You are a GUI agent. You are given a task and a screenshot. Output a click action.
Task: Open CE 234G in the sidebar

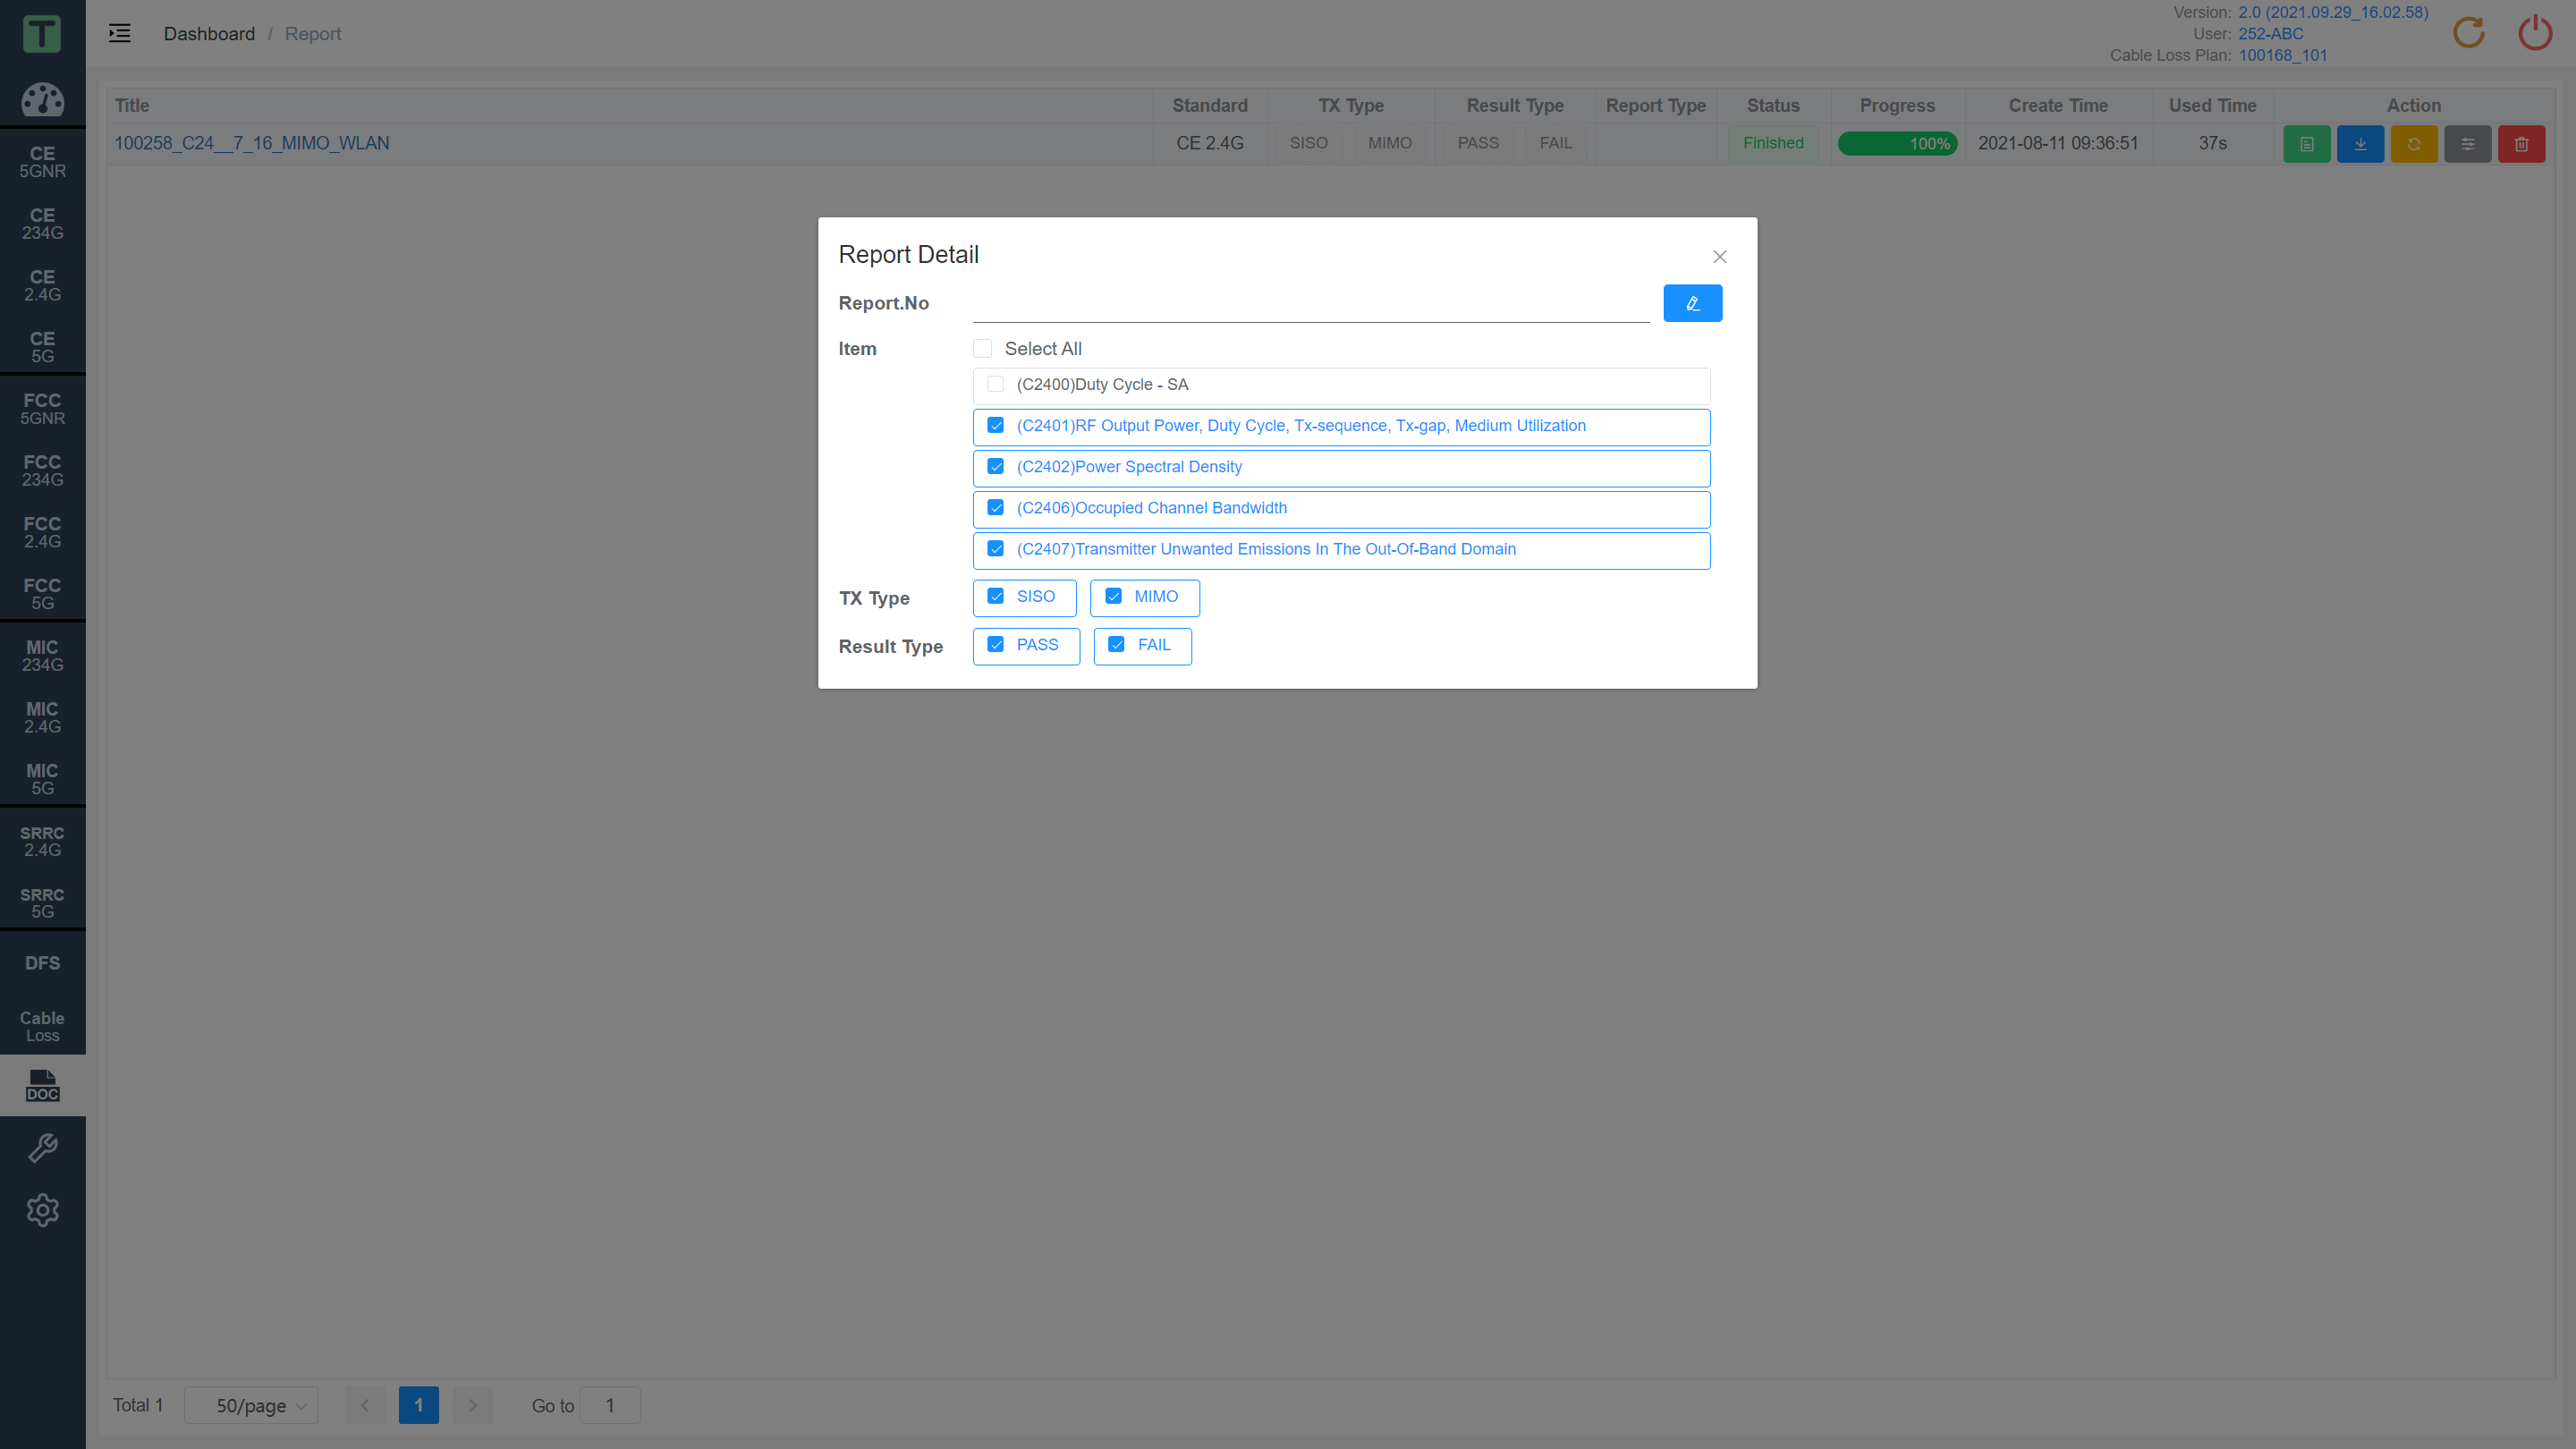pyautogui.click(x=42, y=224)
